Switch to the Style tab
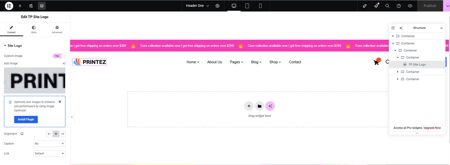The height and width of the screenshot is (165, 450). point(33,29)
